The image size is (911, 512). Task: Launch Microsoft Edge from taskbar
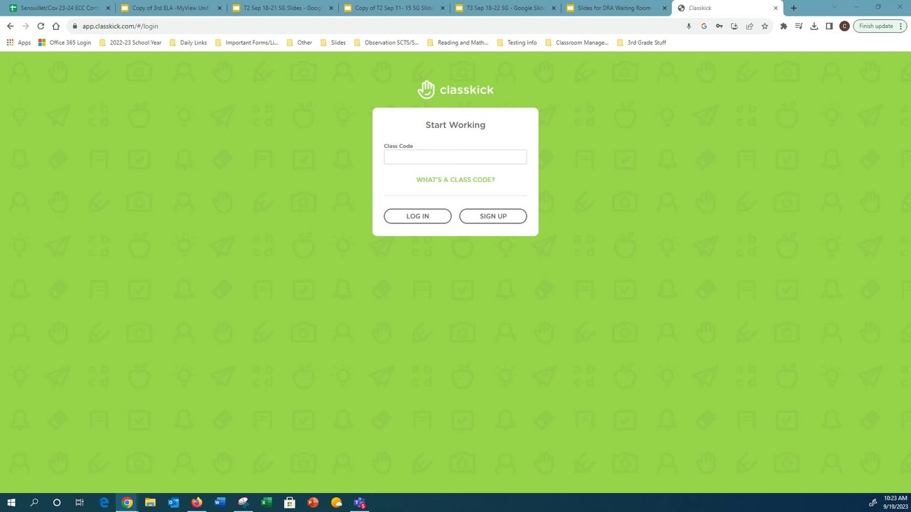pyautogui.click(x=104, y=503)
